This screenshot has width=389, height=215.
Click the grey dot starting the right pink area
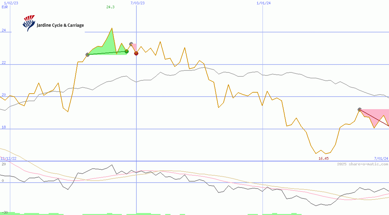pos(360,109)
